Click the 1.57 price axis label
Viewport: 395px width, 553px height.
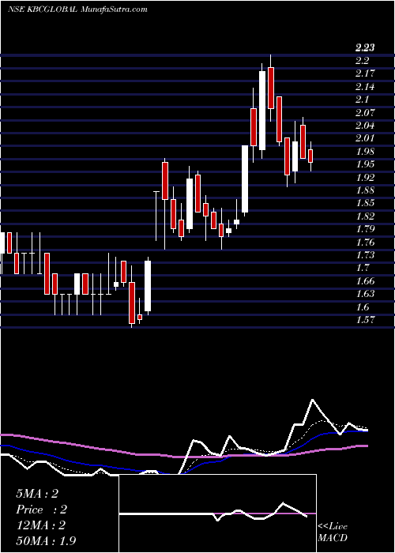click(x=365, y=320)
